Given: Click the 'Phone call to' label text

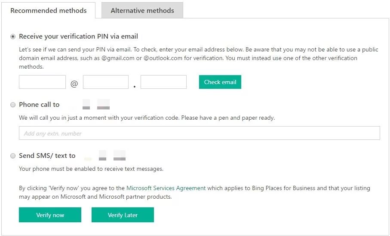Looking at the screenshot, I should click(39, 105).
